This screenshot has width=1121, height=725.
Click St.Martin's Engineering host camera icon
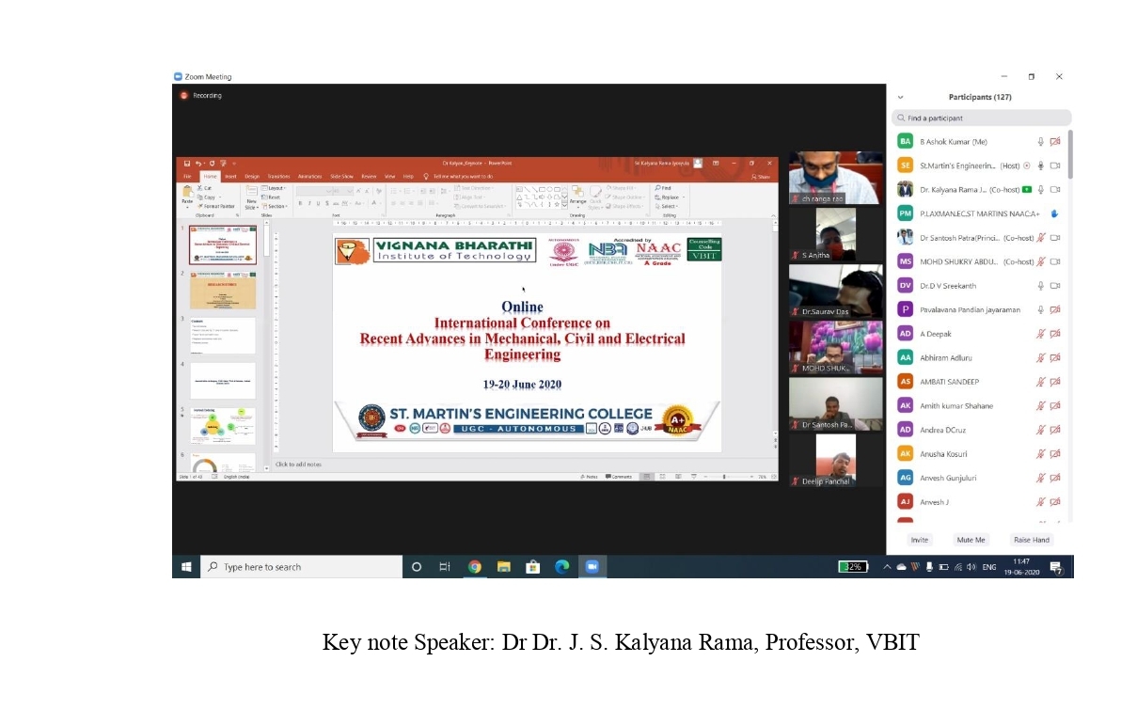pyautogui.click(x=1055, y=165)
